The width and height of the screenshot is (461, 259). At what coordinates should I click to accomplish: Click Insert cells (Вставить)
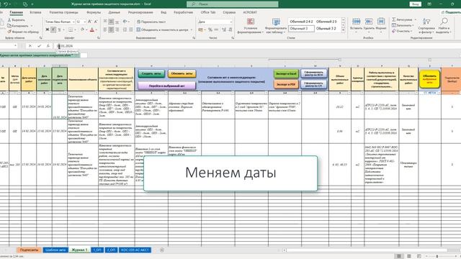pos(356,25)
